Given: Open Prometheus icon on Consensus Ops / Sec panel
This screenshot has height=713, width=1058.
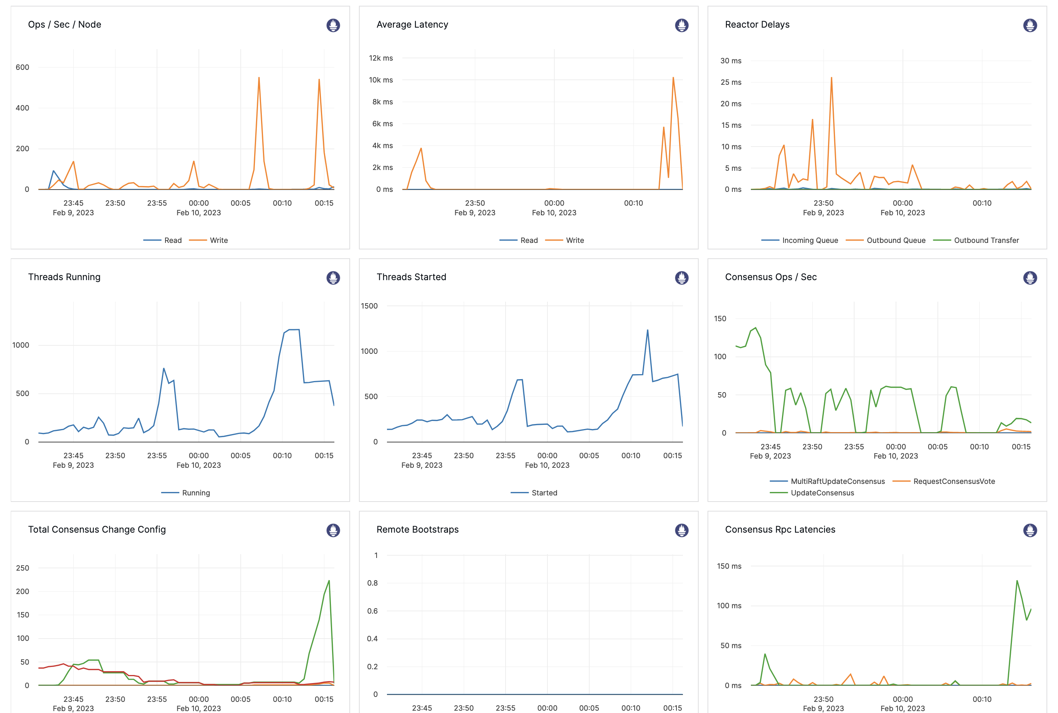Looking at the screenshot, I should coord(1030,277).
